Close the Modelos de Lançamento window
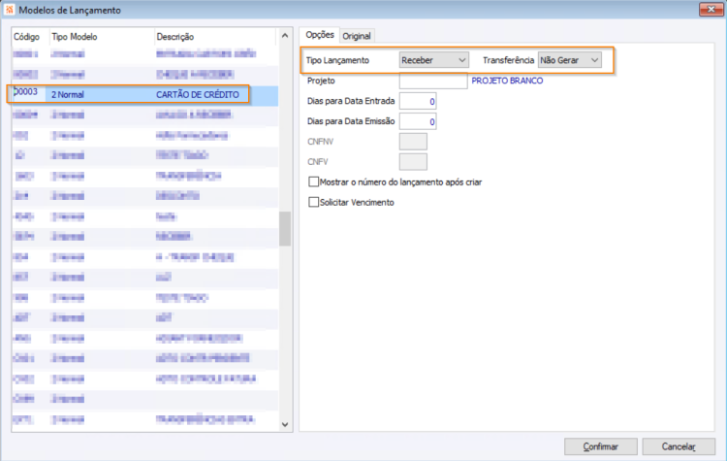Screen dimensions: 727x461 click(x=711, y=10)
